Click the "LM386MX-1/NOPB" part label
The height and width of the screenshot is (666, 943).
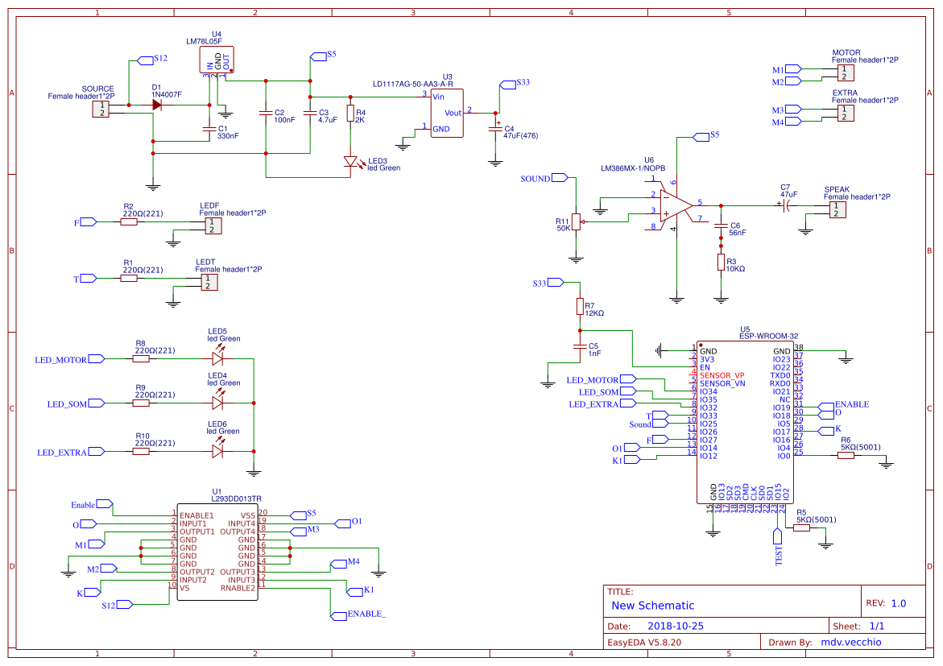(x=633, y=168)
